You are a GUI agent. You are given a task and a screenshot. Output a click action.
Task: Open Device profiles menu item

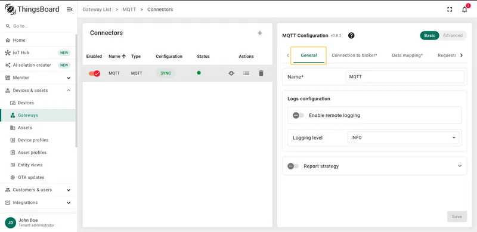[x=38, y=140]
